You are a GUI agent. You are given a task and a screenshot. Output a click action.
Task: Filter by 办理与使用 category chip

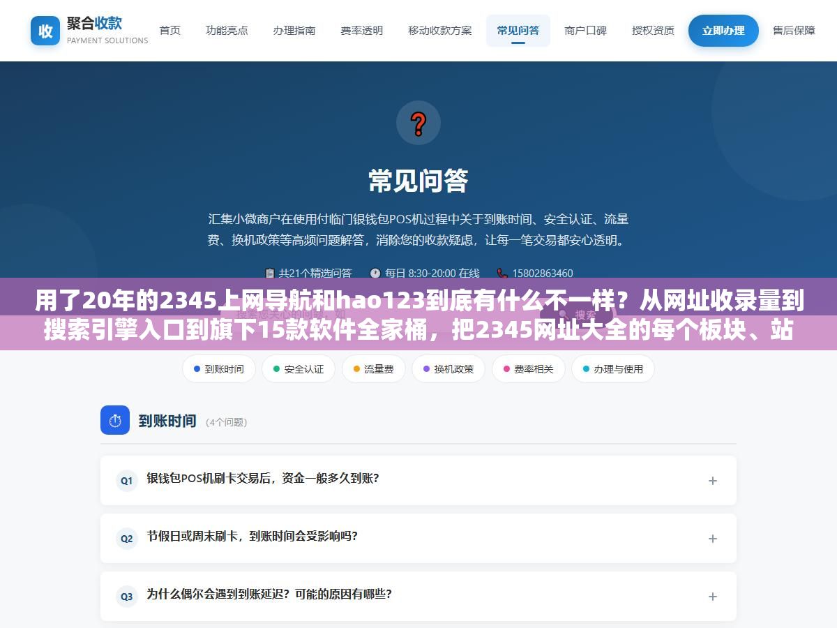[613, 368]
